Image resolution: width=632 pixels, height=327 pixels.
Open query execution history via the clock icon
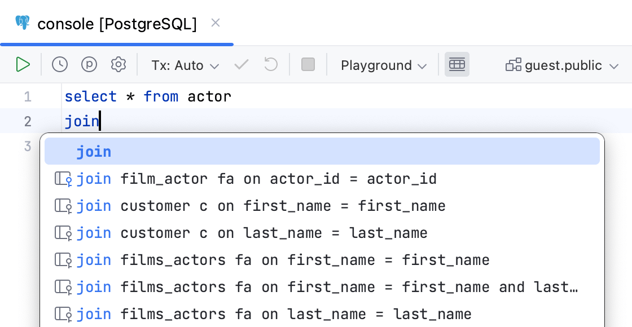tap(59, 64)
